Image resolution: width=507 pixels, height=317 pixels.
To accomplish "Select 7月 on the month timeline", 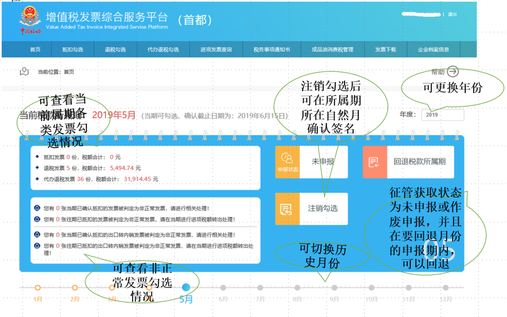I will point(260,287).
